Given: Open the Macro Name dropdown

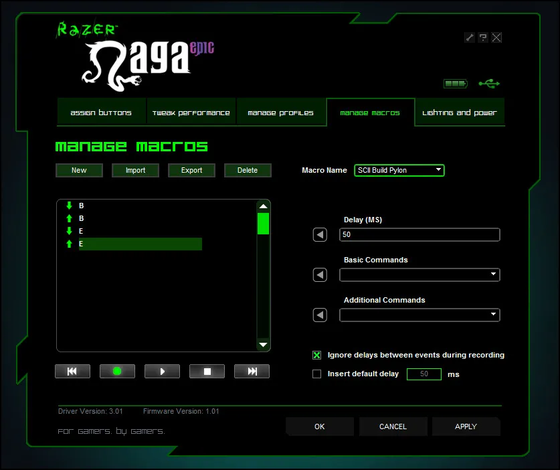Looking at the screenshot, I should click(x=399, y=171).
